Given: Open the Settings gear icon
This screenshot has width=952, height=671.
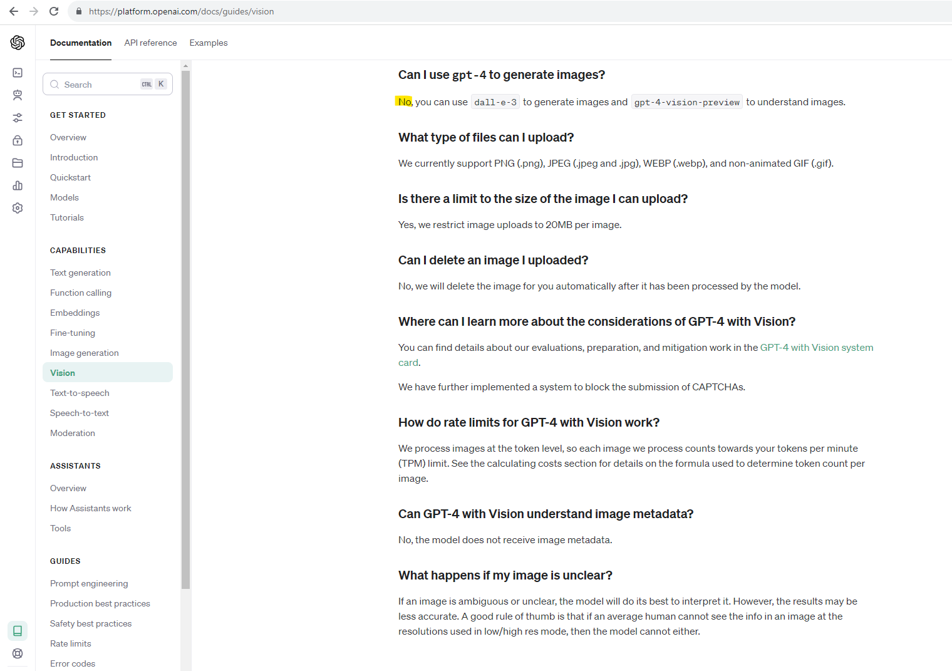Looking at the screenshot, I should point(18,208).
